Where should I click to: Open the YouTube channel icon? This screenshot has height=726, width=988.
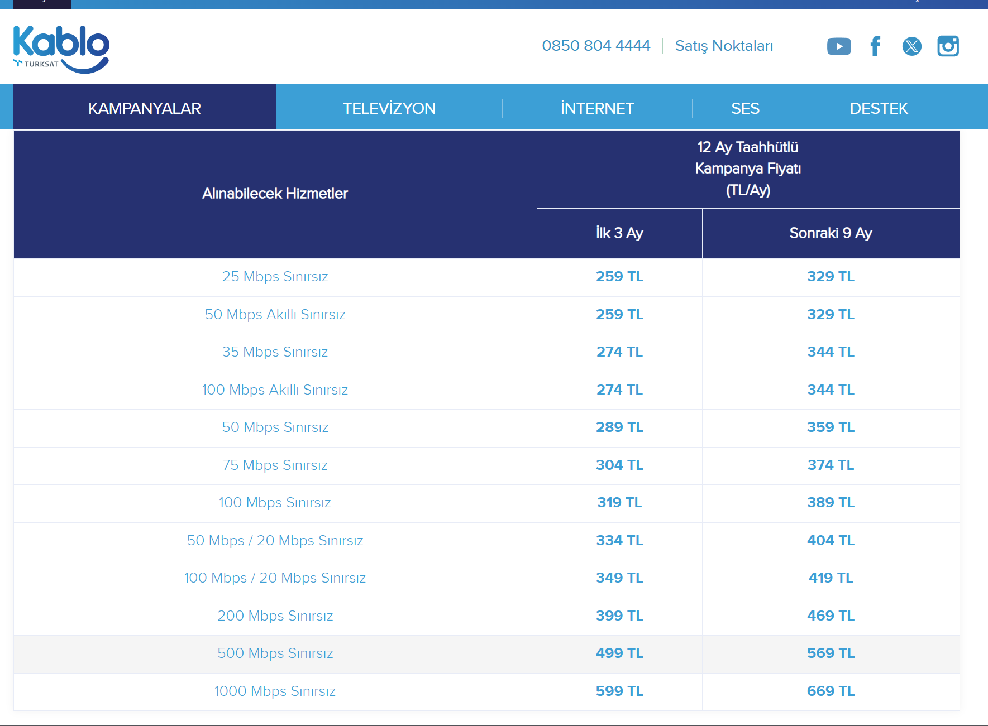[839, 46]
